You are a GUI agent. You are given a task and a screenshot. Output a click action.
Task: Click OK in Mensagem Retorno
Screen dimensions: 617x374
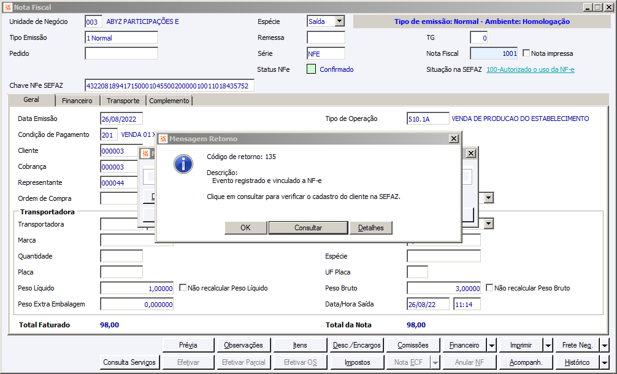point(245,228)
